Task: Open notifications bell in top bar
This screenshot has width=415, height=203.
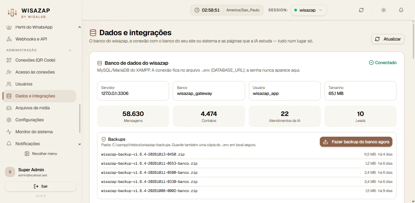Action: point(401,10)
